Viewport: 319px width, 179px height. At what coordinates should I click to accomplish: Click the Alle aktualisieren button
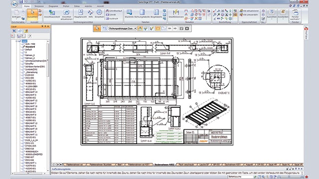click(x=249, y=11)
